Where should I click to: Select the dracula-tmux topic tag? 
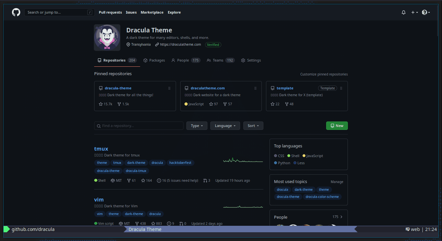pyautogui.click(x=136, y=171)
